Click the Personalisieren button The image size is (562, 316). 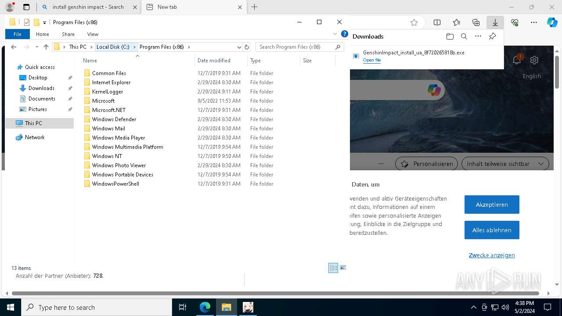tap(426, 164)
